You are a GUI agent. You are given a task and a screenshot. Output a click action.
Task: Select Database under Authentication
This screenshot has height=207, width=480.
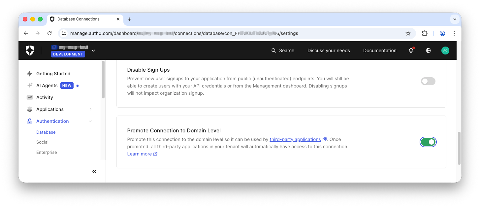[x=46, y=132]
